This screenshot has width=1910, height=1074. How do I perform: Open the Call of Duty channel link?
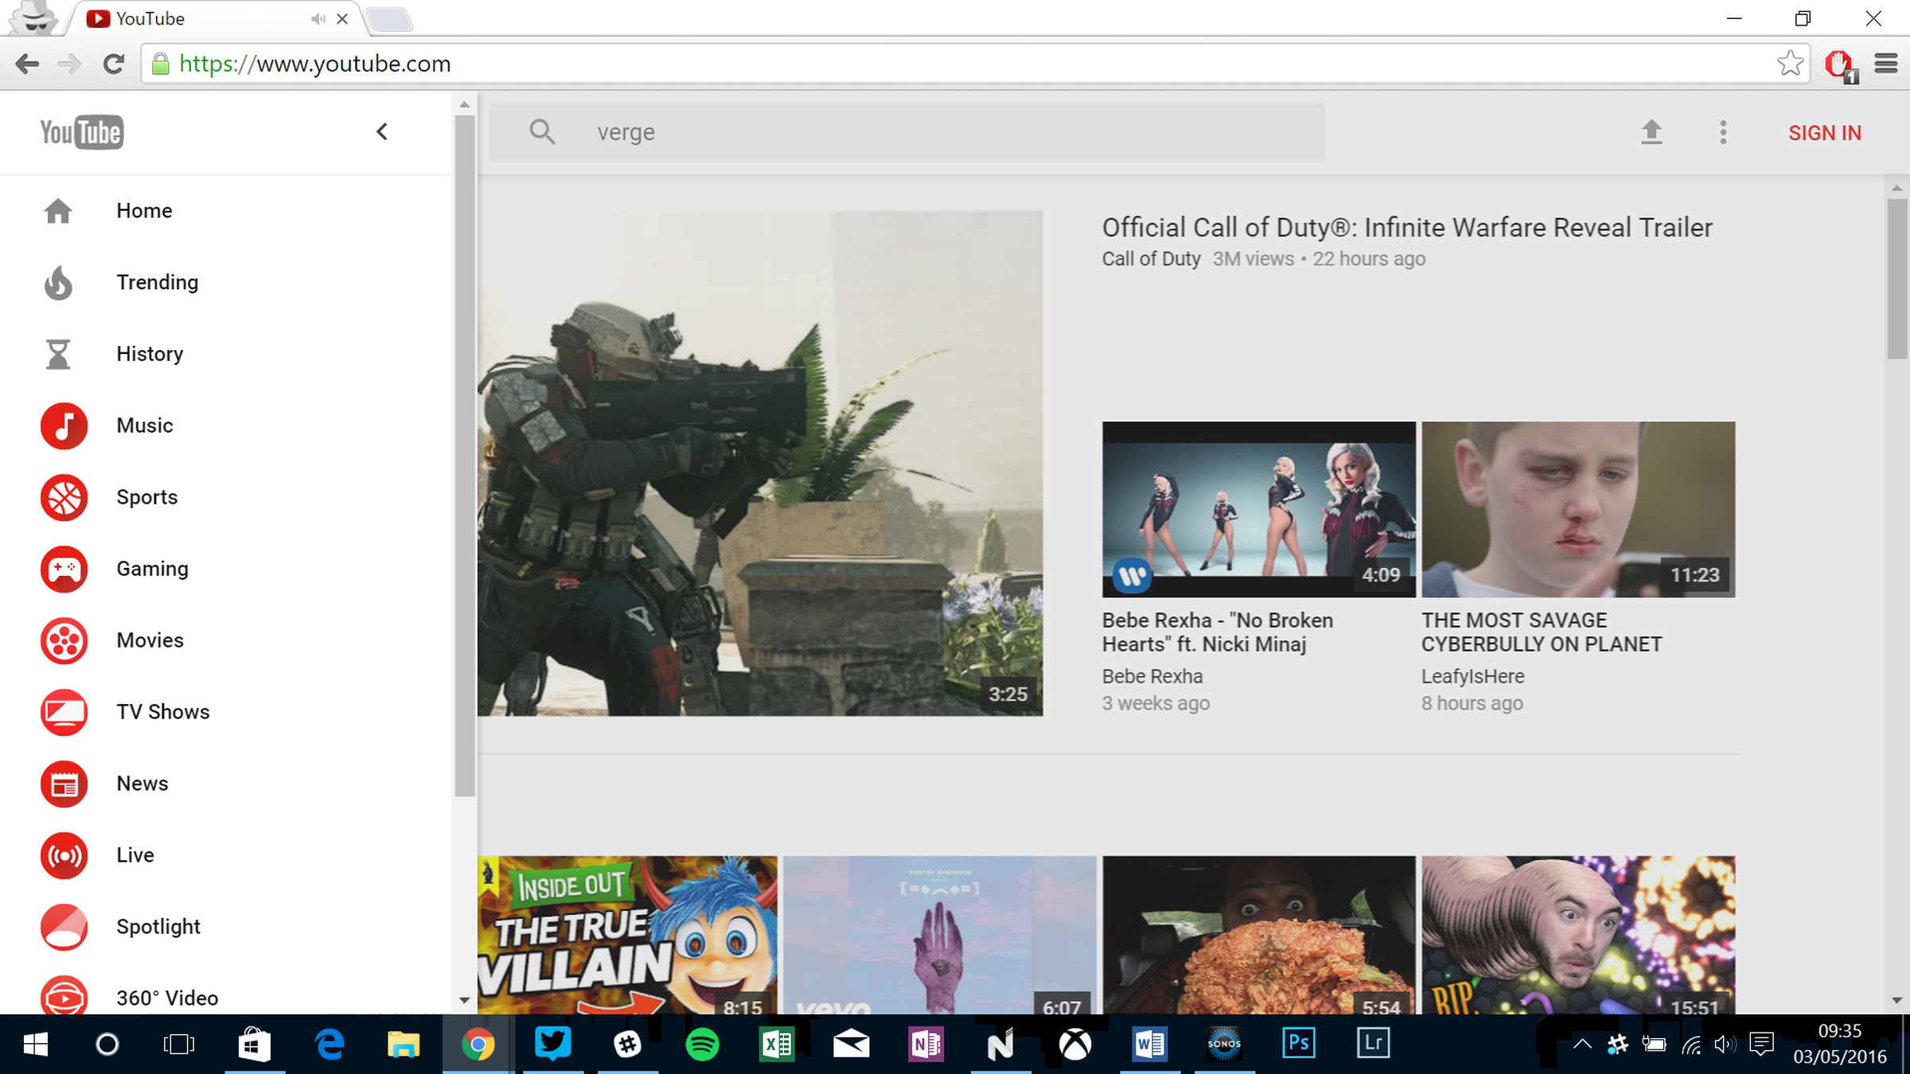tap(1151, 259)
